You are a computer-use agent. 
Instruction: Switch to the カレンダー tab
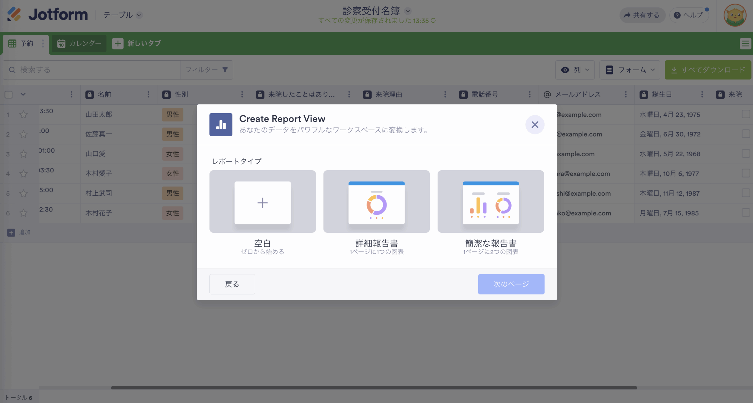tap(79, 44)
